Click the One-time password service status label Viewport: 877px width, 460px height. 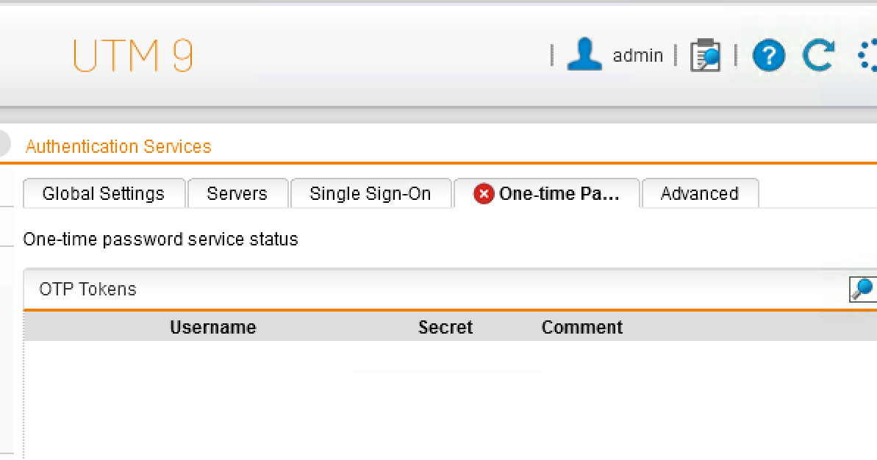pos(161,240)
